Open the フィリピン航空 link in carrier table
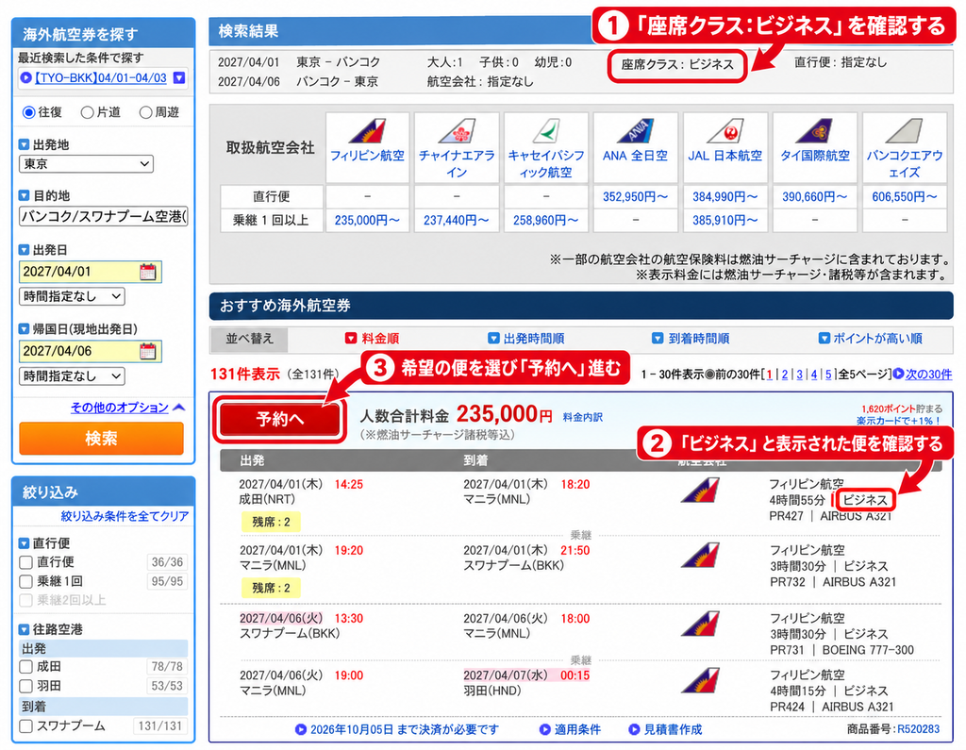966x750 pixels. tap(367, 156)
